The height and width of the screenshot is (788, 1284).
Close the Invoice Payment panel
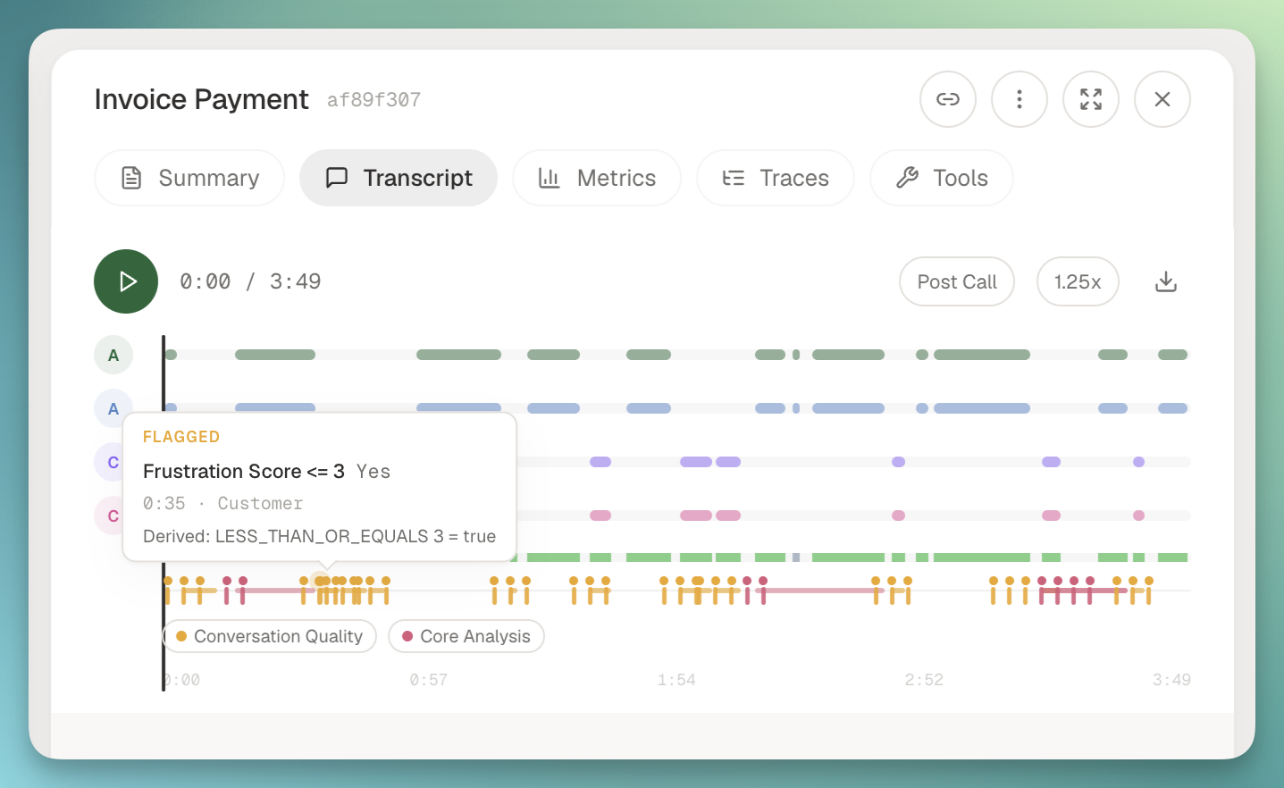(1162, 99)
